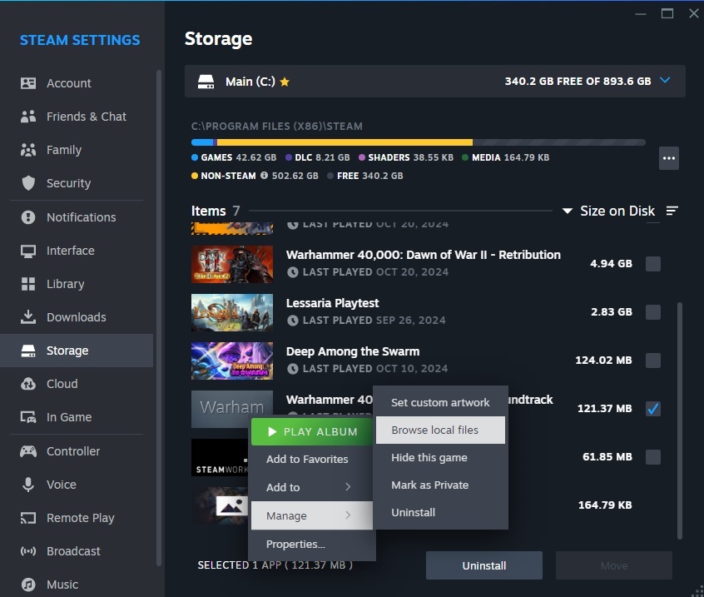The height and width of the screenshot is (597, 704).
Task: Click the bottom Uninstall button
Action: click(x=484, y=565)
